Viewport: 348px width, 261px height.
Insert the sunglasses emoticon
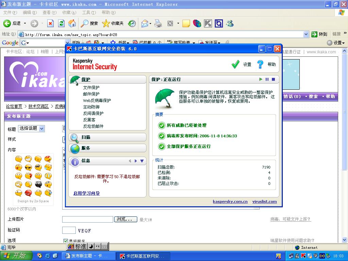click(x=28, y=167)
